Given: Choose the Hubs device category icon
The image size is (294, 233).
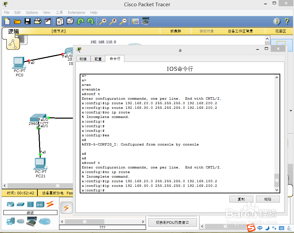Looking at the screenshot, I should tap(30, 204).
